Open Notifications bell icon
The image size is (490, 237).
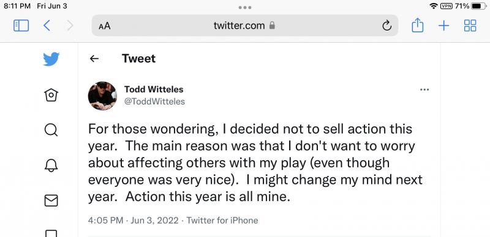tap(51, 166)
